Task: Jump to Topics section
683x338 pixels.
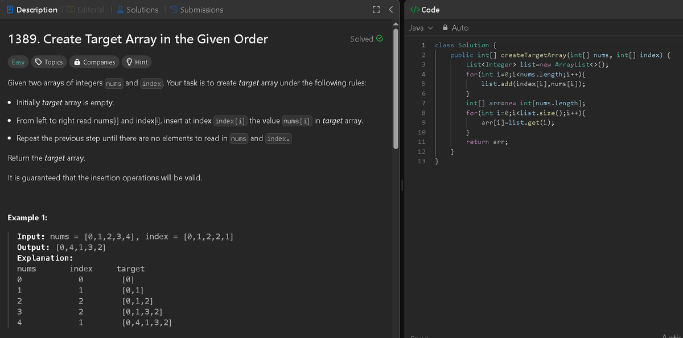Action: (48, 62)
